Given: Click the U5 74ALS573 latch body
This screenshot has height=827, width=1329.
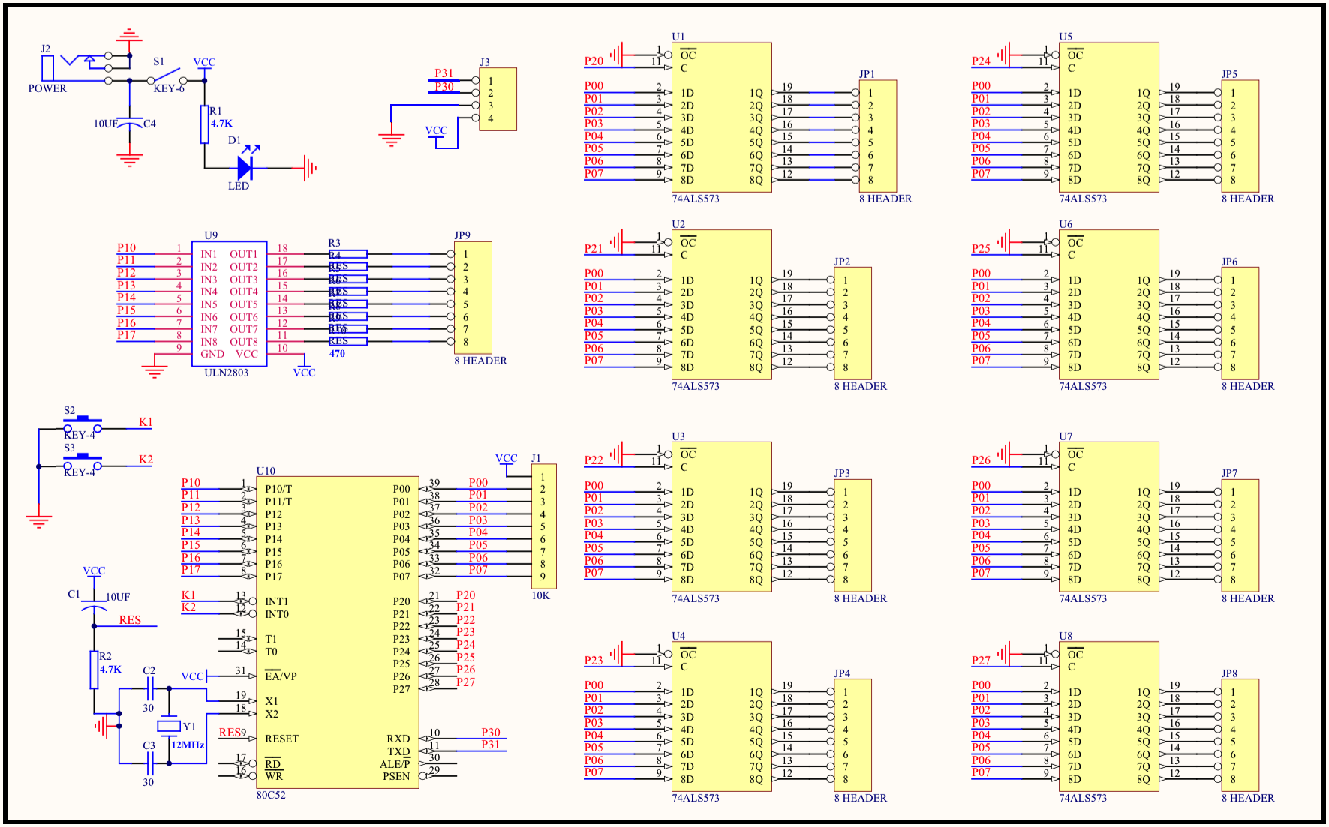Looking at the screenshot, I should (1109, 118).
